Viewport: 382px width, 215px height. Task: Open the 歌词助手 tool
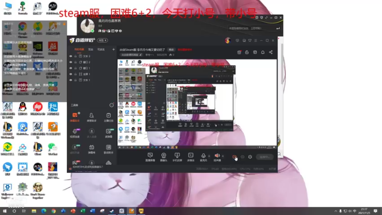tap(108, 149)
